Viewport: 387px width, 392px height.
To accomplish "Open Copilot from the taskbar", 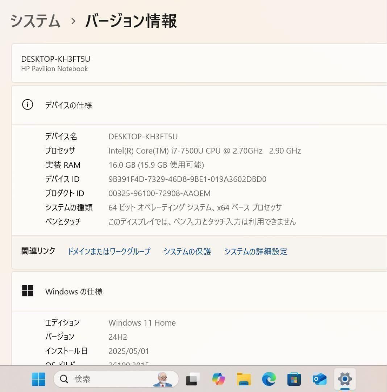I will (x=219, y=379).
